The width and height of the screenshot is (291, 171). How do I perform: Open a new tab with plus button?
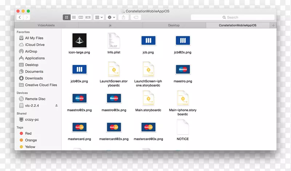point(273,25)
